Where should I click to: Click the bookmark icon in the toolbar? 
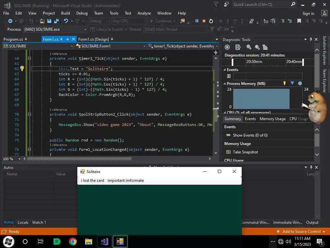299,21
